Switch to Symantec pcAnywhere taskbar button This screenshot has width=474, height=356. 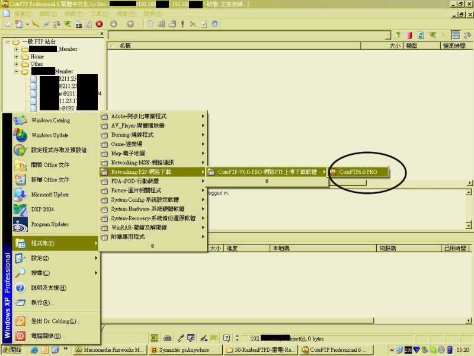click(184, 350)
